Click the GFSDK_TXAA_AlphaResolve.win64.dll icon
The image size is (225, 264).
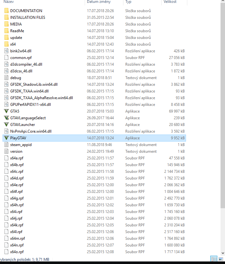[6, 98]
